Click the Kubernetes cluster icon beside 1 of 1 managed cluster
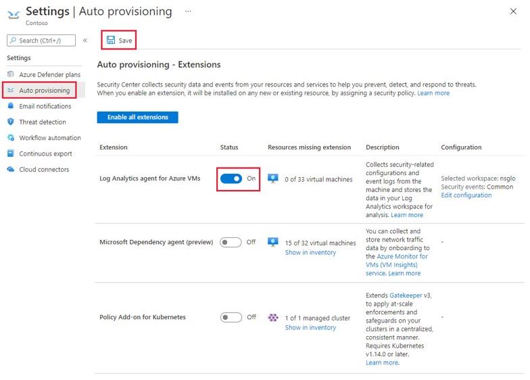 click(x=273, y=318)
